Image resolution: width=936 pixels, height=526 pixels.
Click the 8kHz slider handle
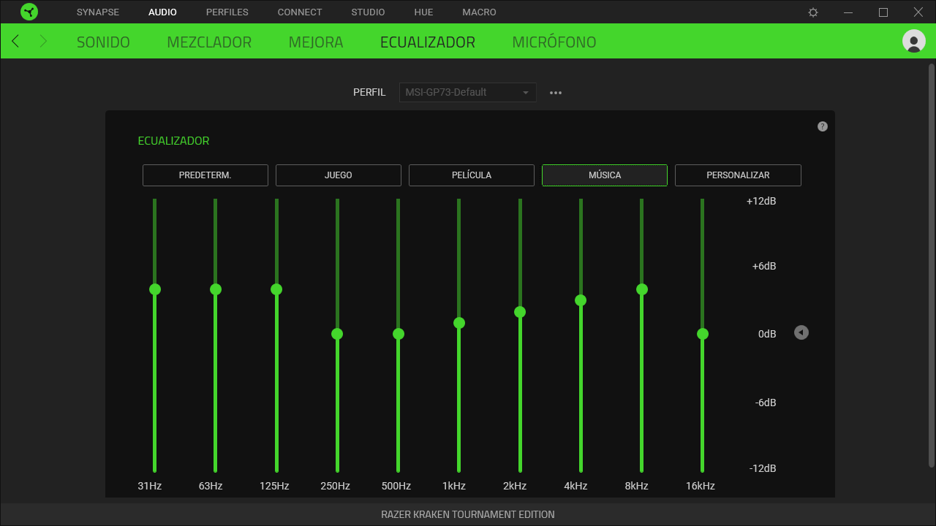point(642,289)
